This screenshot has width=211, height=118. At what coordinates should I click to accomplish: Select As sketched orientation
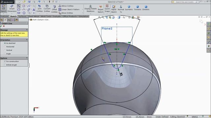(x=10, y=43)
